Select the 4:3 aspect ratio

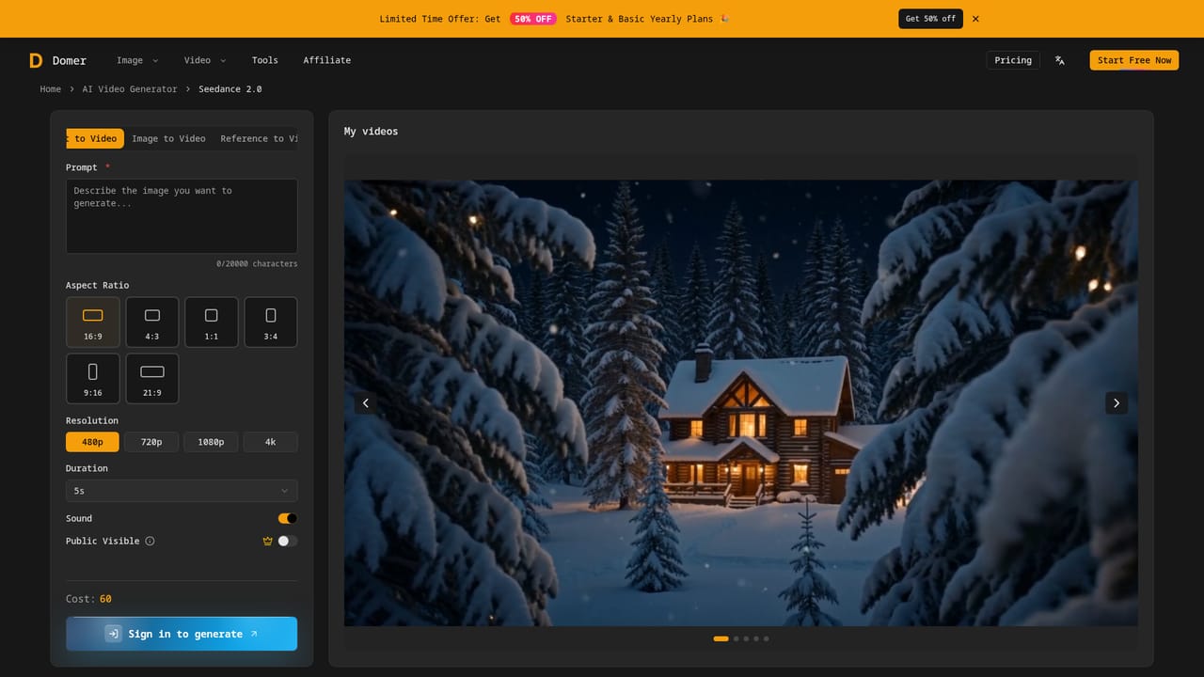pos(152,323)
